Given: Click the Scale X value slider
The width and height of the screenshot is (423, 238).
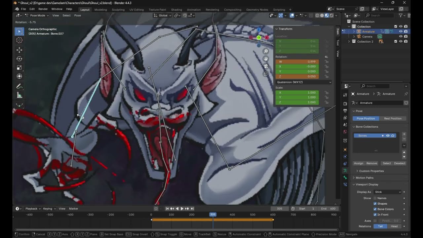Looking at the screenshot, I should (297, 93).
